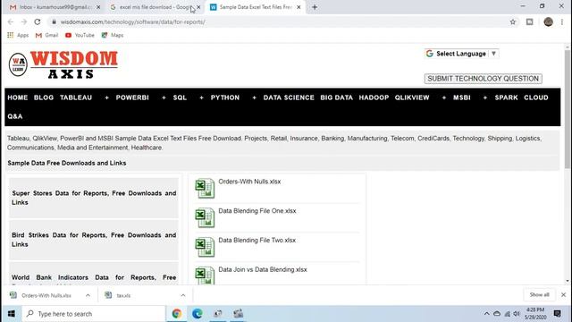
Task: Click Show all downloads button
Action: 539,294
